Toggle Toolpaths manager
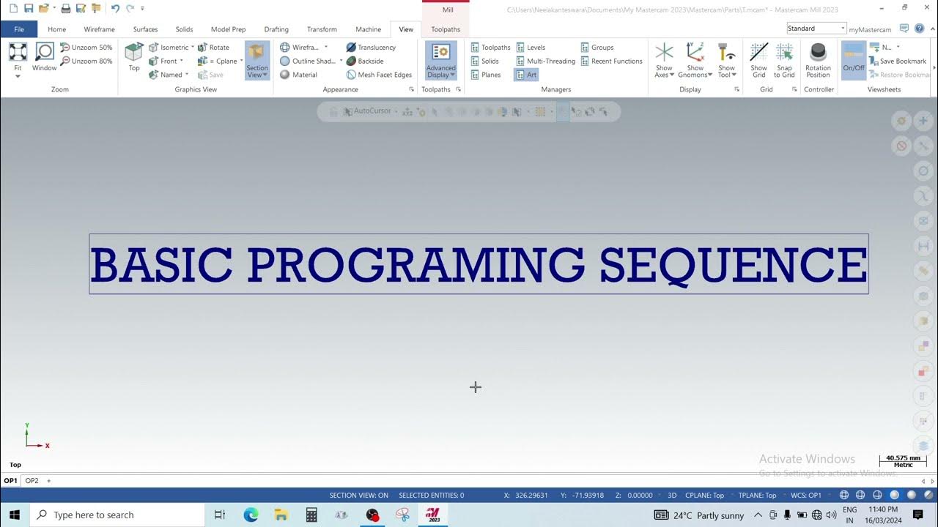 pos(490,48)
